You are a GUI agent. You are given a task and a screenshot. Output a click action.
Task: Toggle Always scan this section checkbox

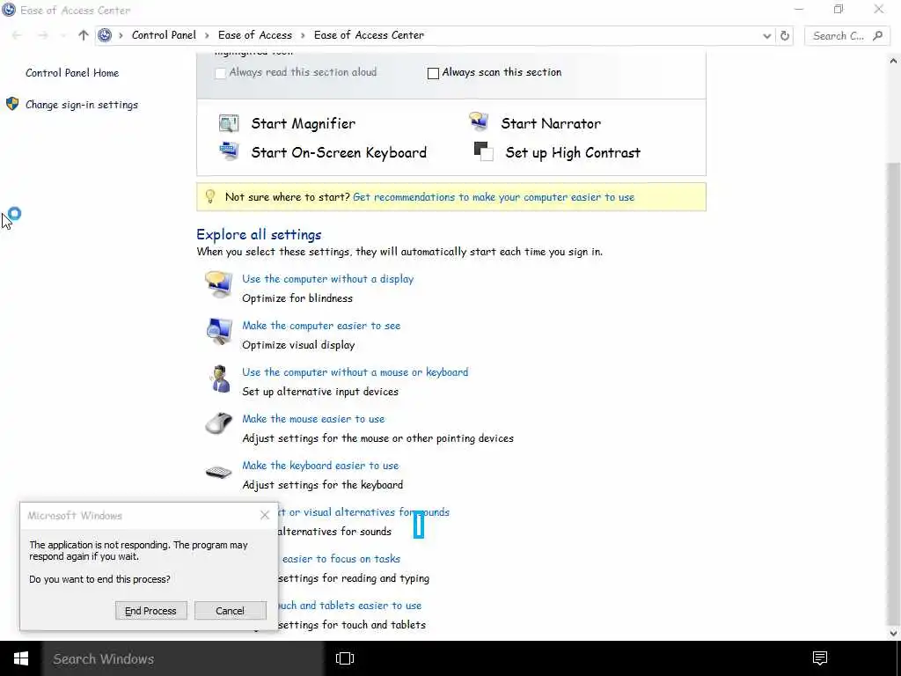433,73
